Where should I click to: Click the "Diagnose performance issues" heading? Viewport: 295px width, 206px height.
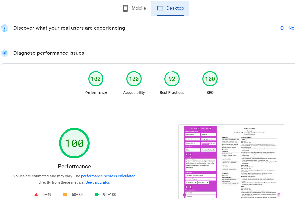click(x=49, y=53)
